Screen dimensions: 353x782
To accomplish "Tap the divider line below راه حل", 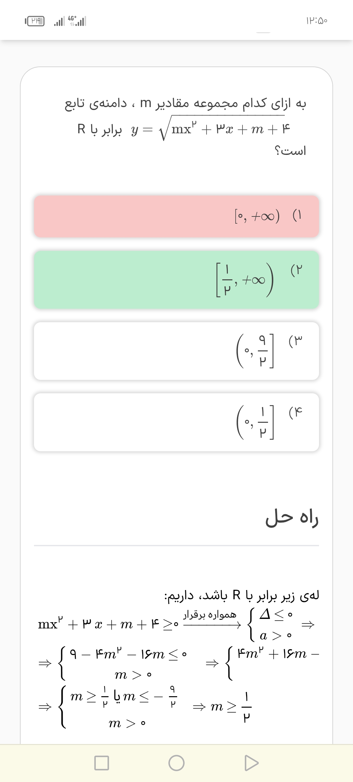I will click(176, 546).
